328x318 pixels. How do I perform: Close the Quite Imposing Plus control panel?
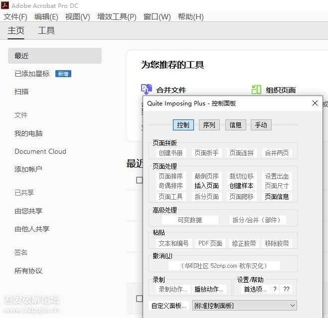click(315, 103)
